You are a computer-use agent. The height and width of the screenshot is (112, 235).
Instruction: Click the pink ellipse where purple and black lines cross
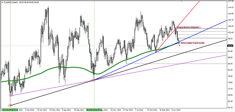tap(93, 80)
